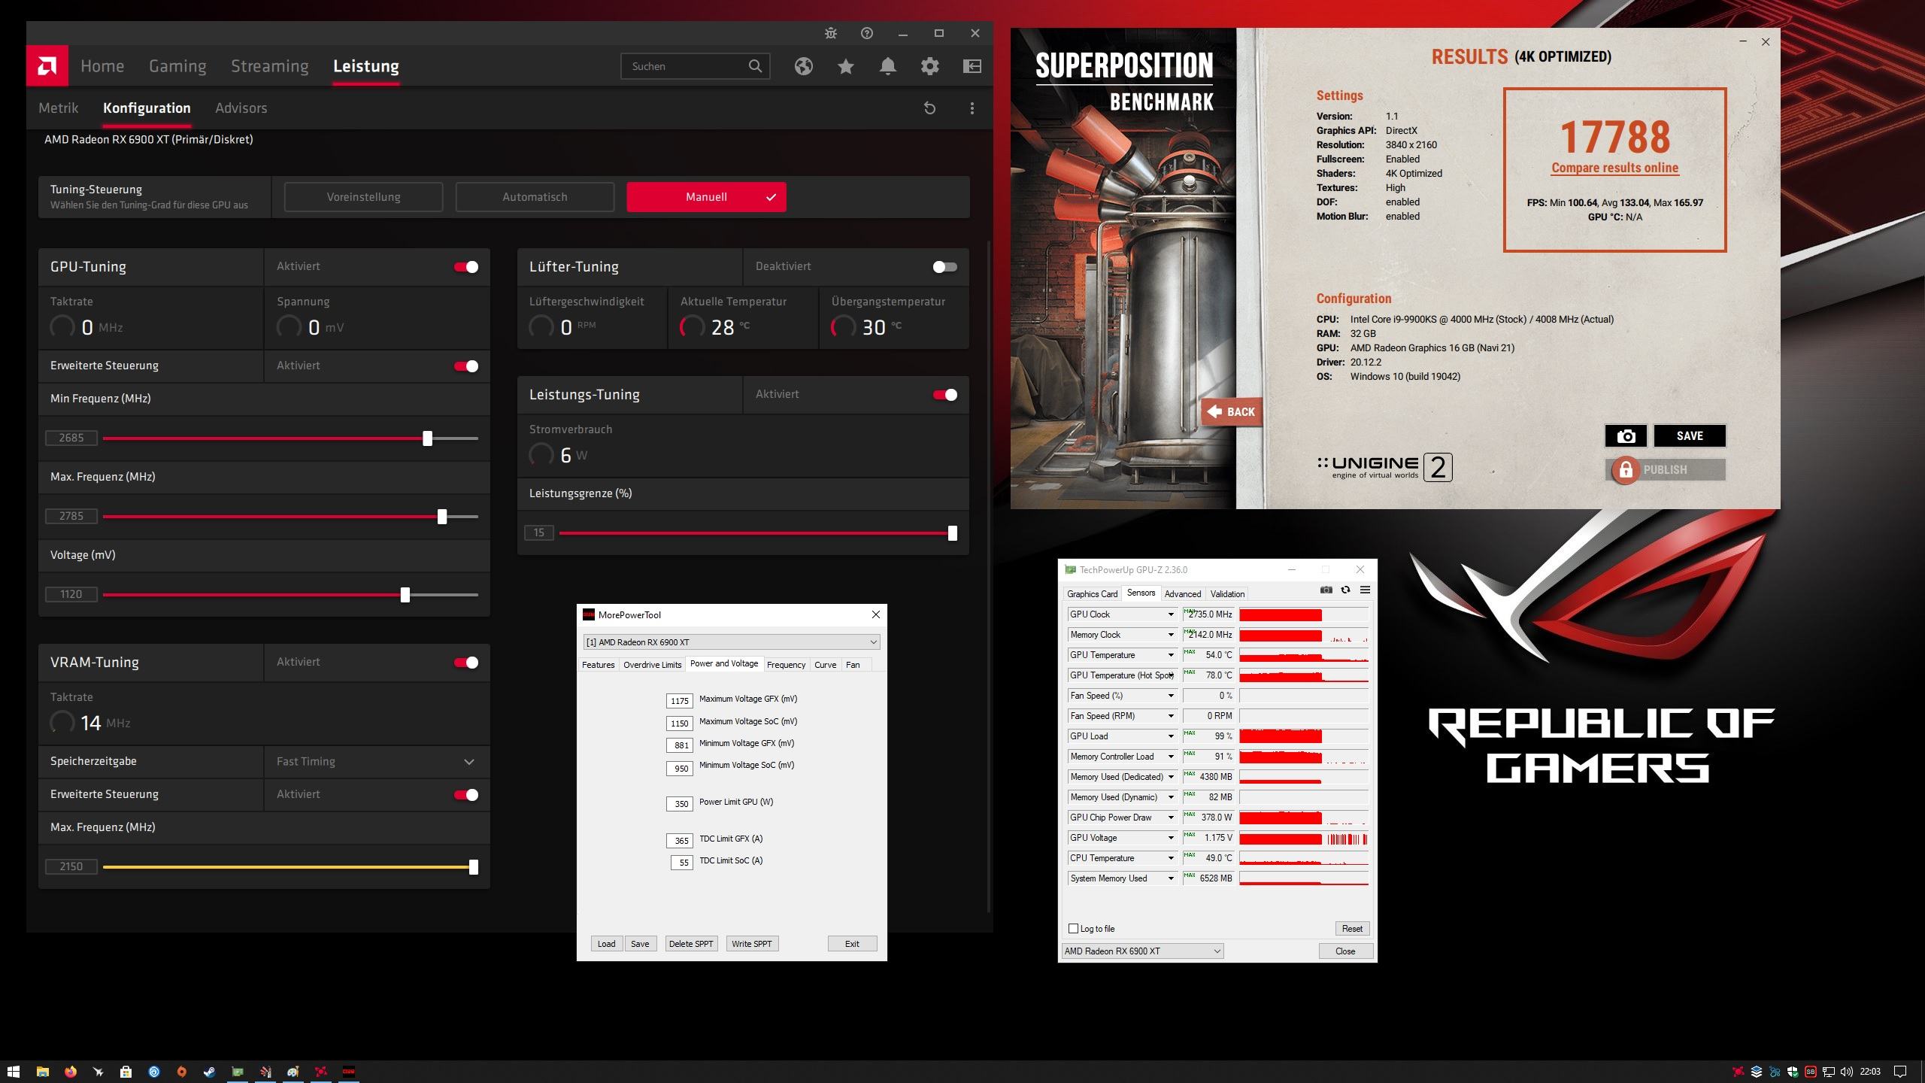Reset tuning with the undo arrow icon

pyautogui.click(x=929, y=108)
